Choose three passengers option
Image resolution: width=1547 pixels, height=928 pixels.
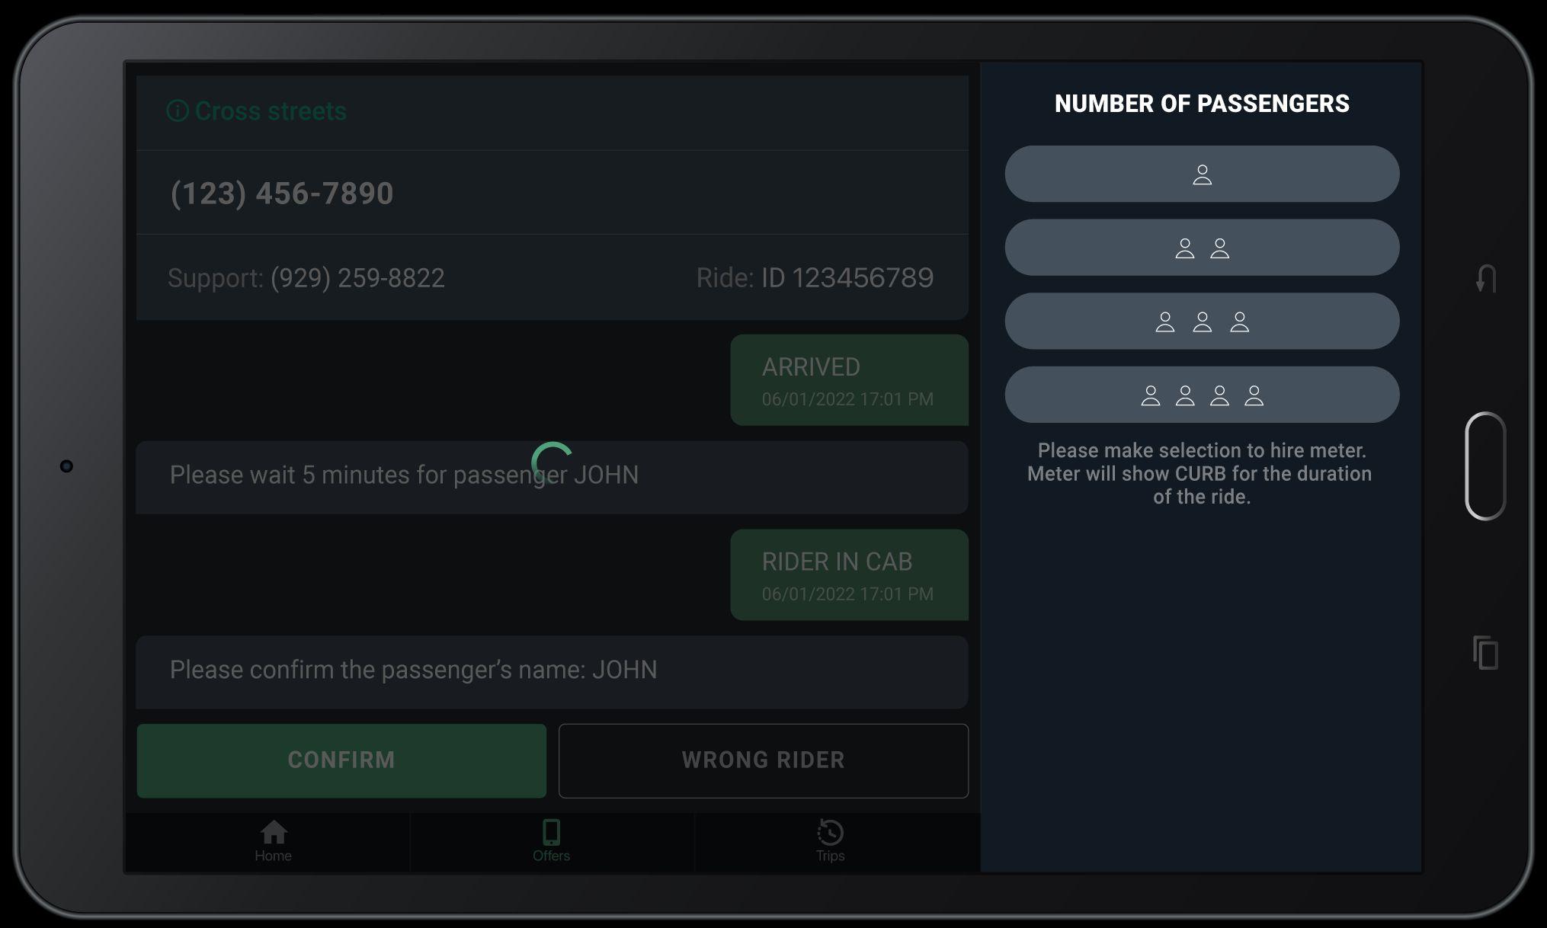(x=1202, y=322)
